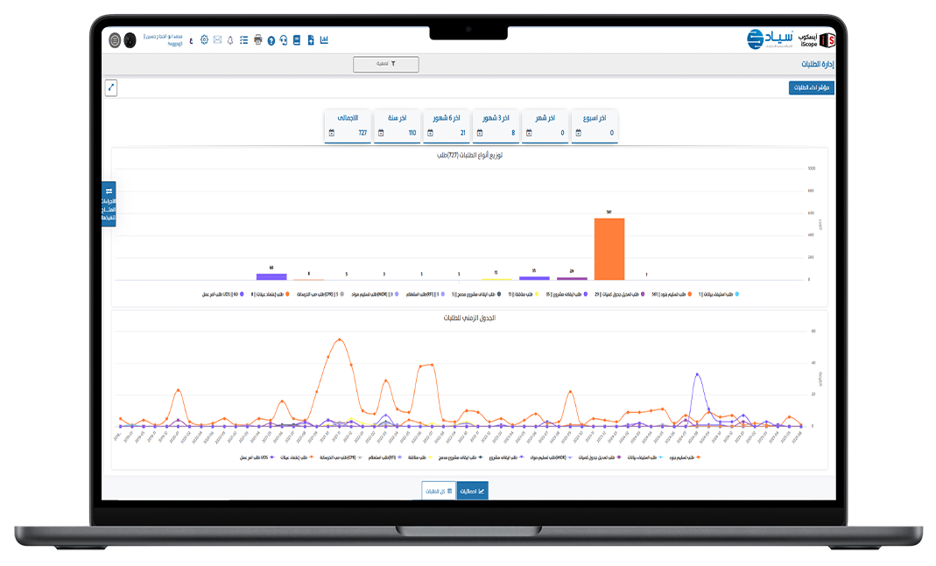Open the messages envelope icon
936x566 pixels.
[217, 40]
